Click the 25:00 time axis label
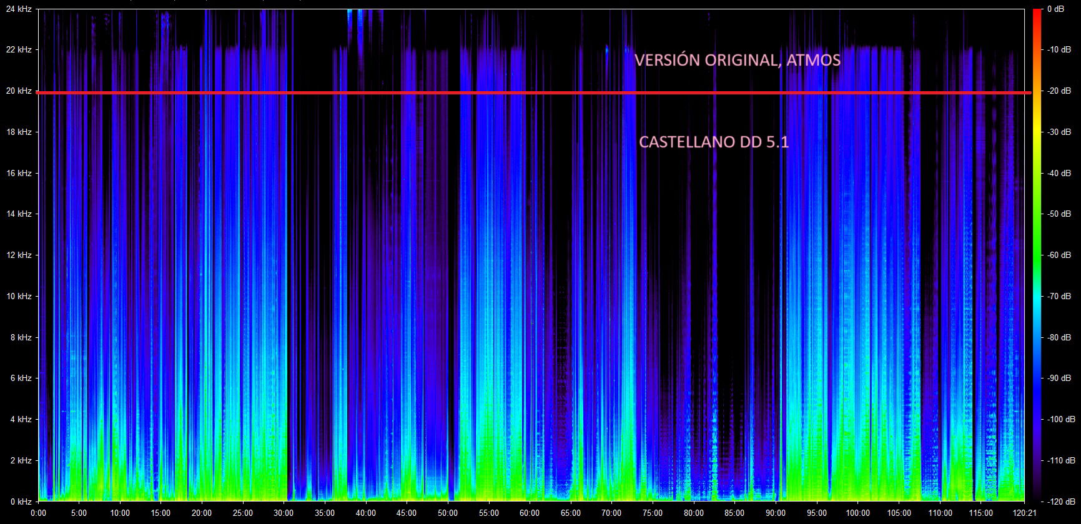1081x524 pixels. 243,513
